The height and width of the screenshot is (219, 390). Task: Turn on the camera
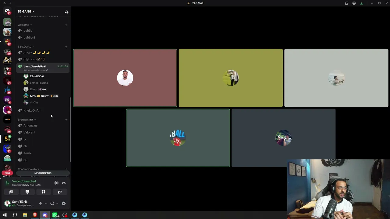(x=11, y=192)
